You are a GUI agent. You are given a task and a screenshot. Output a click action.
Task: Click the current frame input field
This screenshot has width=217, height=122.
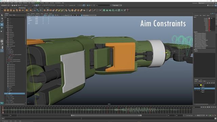click(x=196, y=107)
